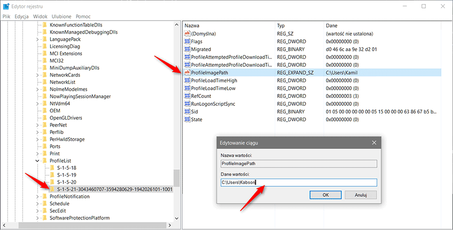Expand the NoImeModeImes tree node

click(x=37, y=89)
